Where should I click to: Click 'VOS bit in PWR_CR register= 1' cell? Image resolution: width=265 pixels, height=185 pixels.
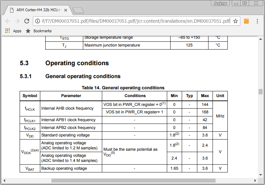coord(134,112)
